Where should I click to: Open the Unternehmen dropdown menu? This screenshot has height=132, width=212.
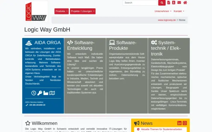[x=163, y=11]
